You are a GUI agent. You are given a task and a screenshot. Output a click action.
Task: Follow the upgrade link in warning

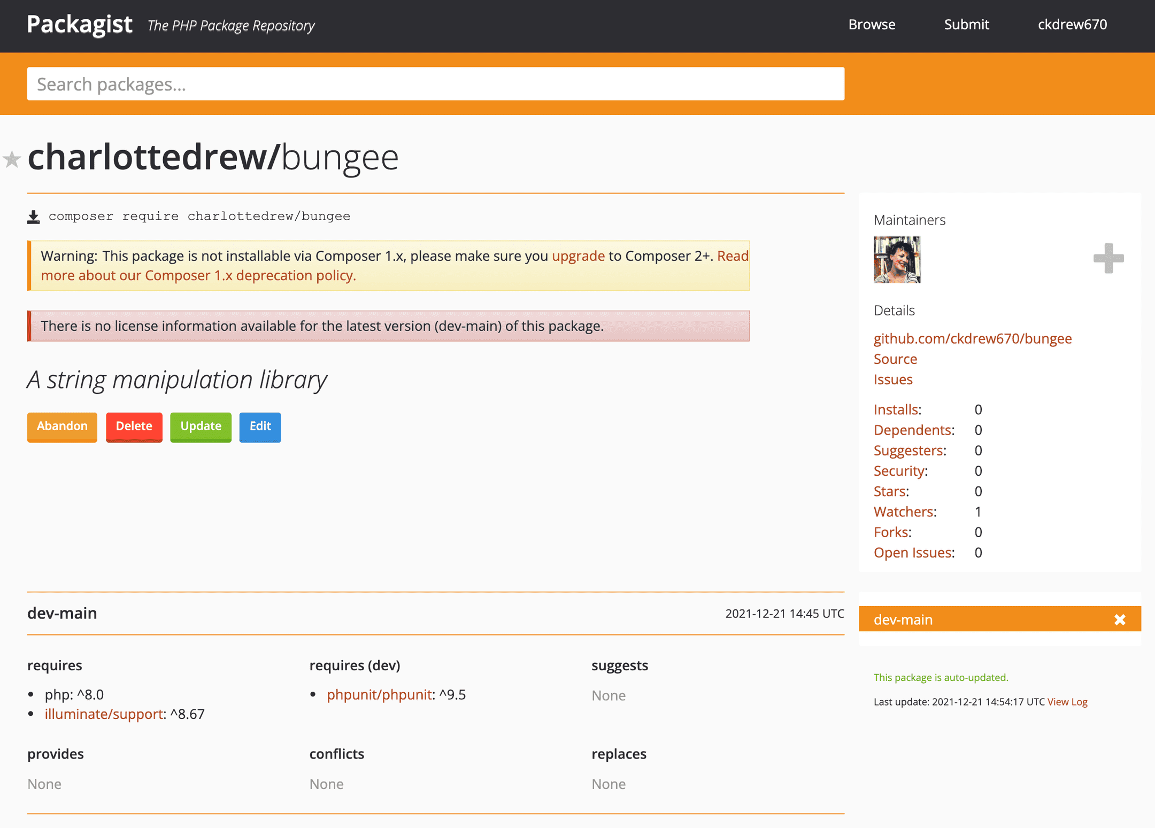[578, 256]
